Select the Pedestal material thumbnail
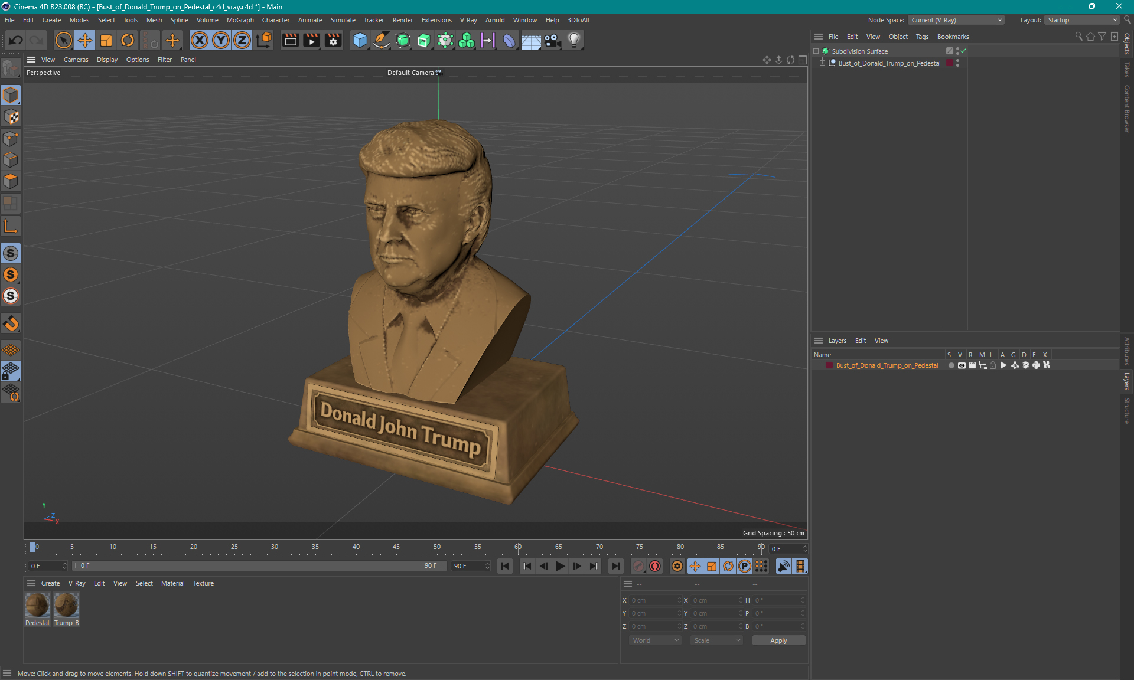Image resolution: width=1134 pixels, height=680 pixels. (x=37, y=605)
